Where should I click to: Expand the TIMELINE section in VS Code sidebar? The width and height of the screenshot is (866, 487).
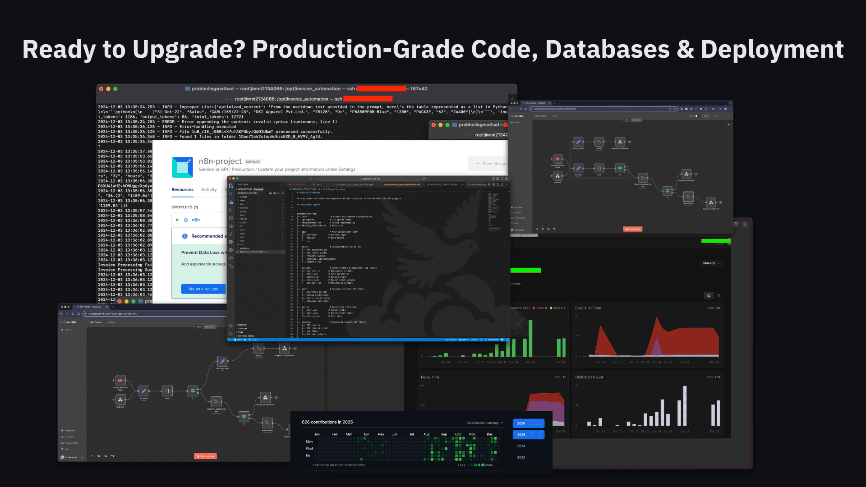[x=260, y=328]
